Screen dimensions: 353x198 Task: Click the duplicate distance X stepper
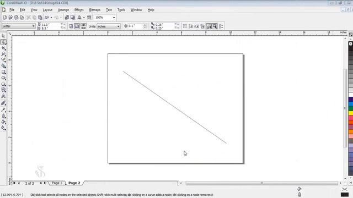(x=176, y=24)
